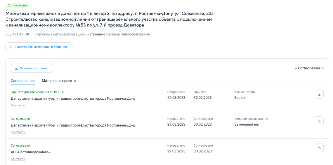The height and width of the screenshot is (165, 333).
Task: Click download arrow inside «Скачать протокол» button
Action: click(x=16, y=68)
